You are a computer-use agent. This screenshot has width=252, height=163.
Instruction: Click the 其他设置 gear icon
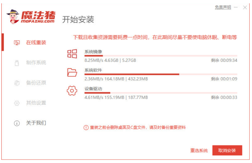click(17, 103)
